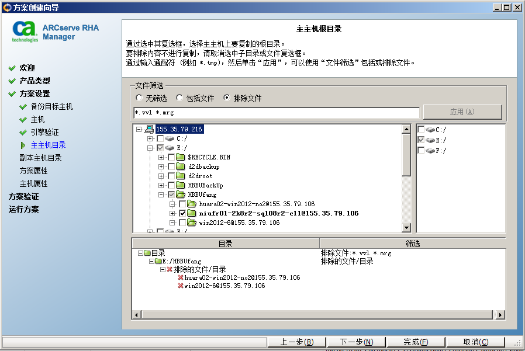Image resolution: width=525 pixels, height=351 pixels.
Task: Select the 排除文件 radio button
Action: click(x=227, y=98)
